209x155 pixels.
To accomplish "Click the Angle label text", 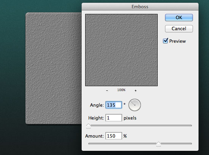I will pos(97,105).
